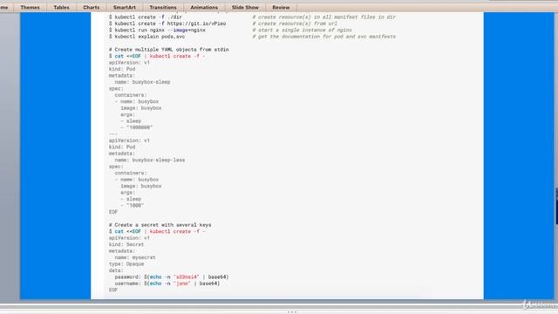Click 'kubectl explain pods,svc' command text
Viewport: 558px width, 314px height.
[149, 37]
